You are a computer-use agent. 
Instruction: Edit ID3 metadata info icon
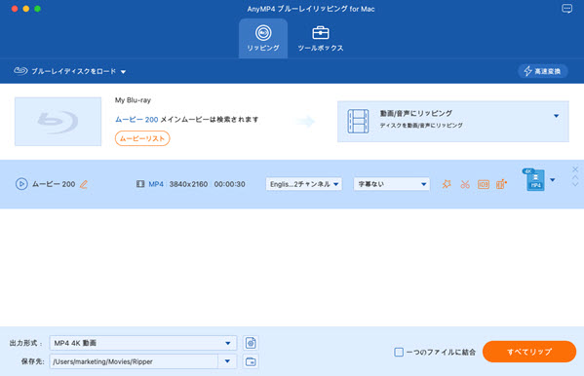pos(483,184)
